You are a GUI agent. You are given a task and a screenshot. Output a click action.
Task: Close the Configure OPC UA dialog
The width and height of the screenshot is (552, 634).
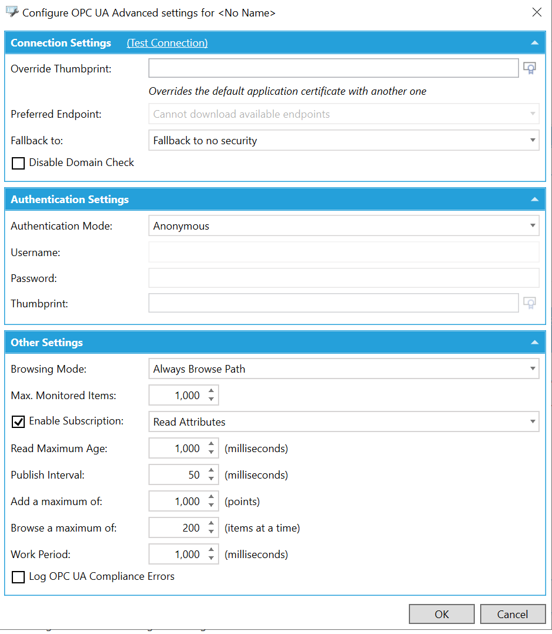(537, 12)
